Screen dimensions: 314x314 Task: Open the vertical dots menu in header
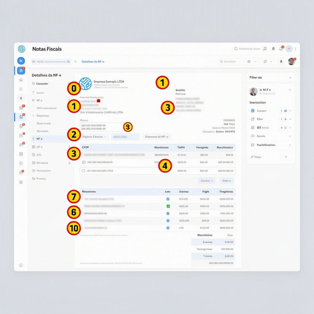(x=296, y=49)
